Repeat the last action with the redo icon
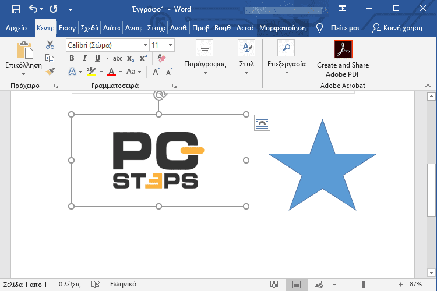The image size is (437, 291). (53, 9)
